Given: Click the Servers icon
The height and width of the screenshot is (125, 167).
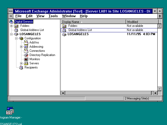Looking at the screenshot, I should pyautogui.click(x=26, y=63).
